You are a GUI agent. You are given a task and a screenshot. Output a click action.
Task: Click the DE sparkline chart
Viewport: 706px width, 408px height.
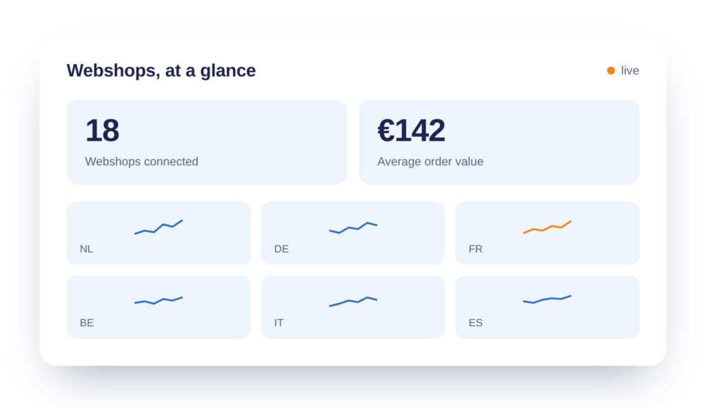(x=353, y=227)
